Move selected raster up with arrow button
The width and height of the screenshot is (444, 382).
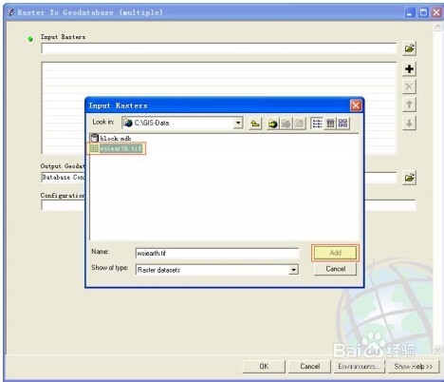point(409,105)
